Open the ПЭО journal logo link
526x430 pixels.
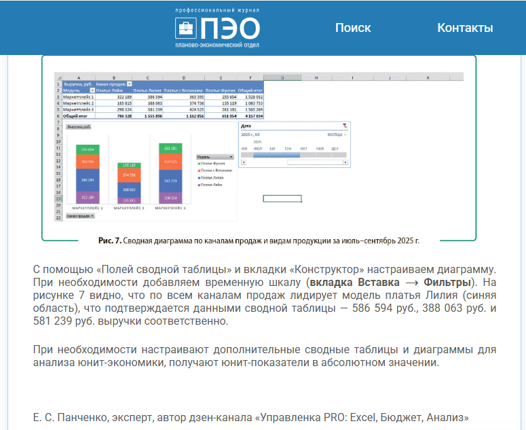[217, 28]
